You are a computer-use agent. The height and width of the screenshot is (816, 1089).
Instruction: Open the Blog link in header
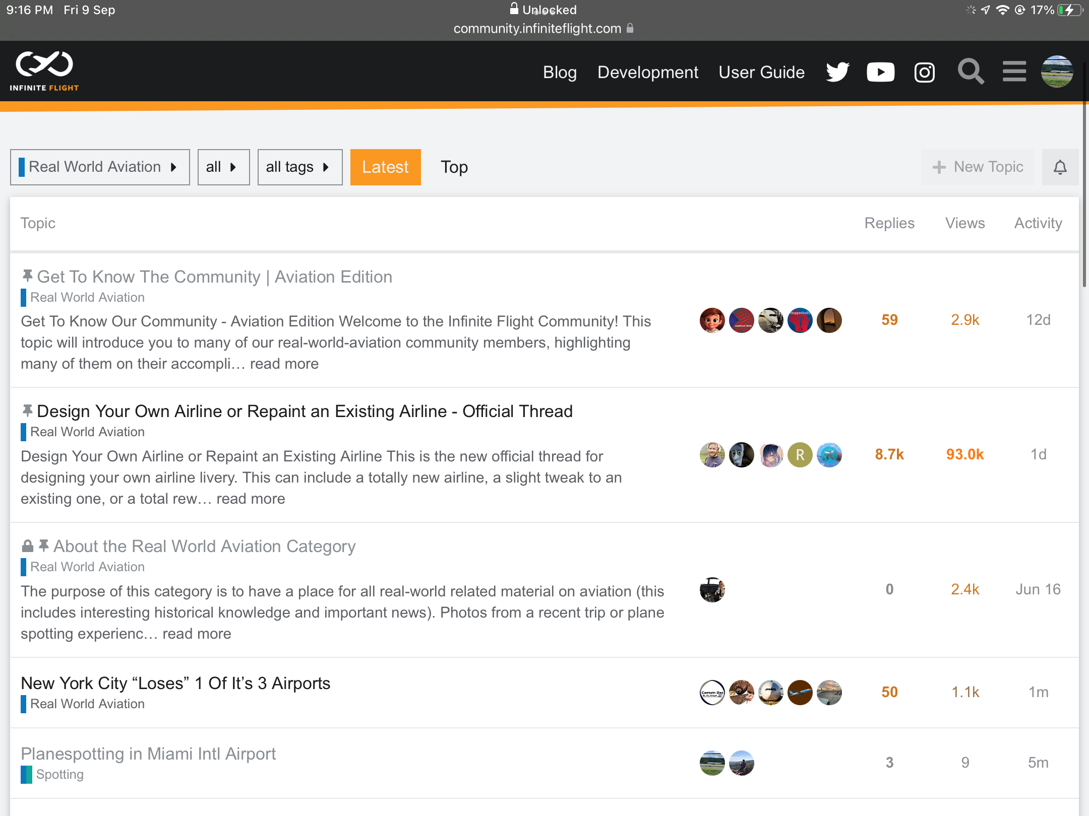click(560, 73)
